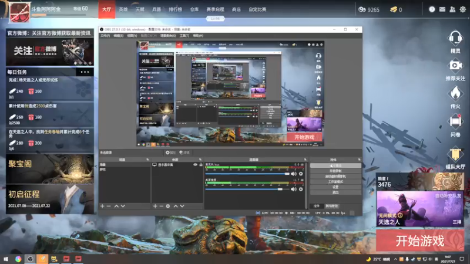Viewport: 470px width, 264px height.
Task: Mute the first audio track in OBS mixer
Action: coord(293,174)
